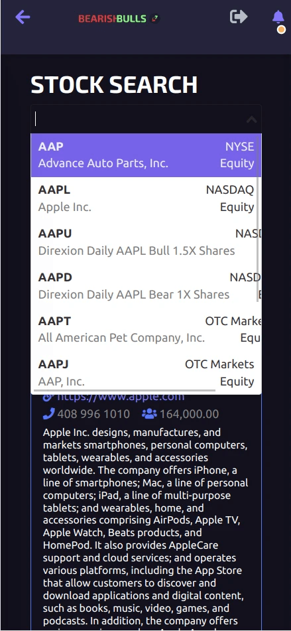291x631 pixels.
Task: Select AAP Advance Auto Parts option
Action: click(x=146, y=155)
